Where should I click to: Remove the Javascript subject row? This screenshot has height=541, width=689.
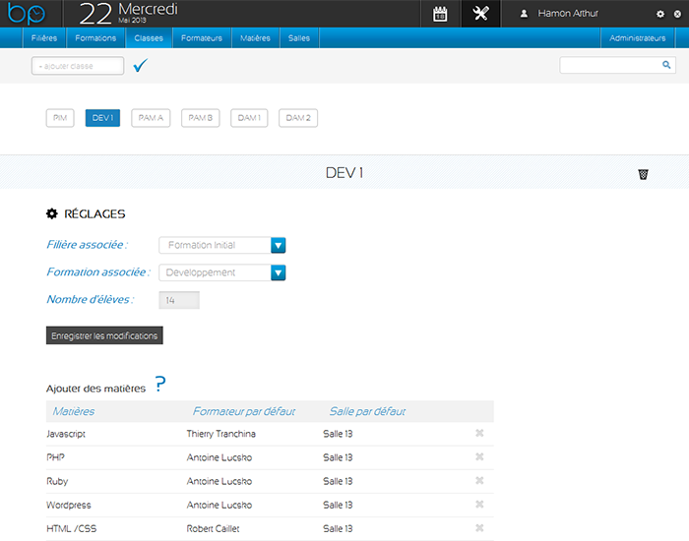479,434
